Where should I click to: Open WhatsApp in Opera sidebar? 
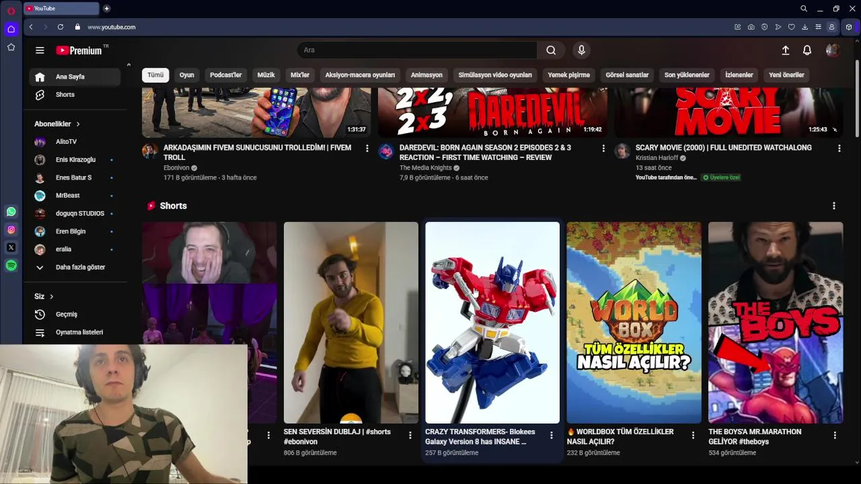click(11, 212)
